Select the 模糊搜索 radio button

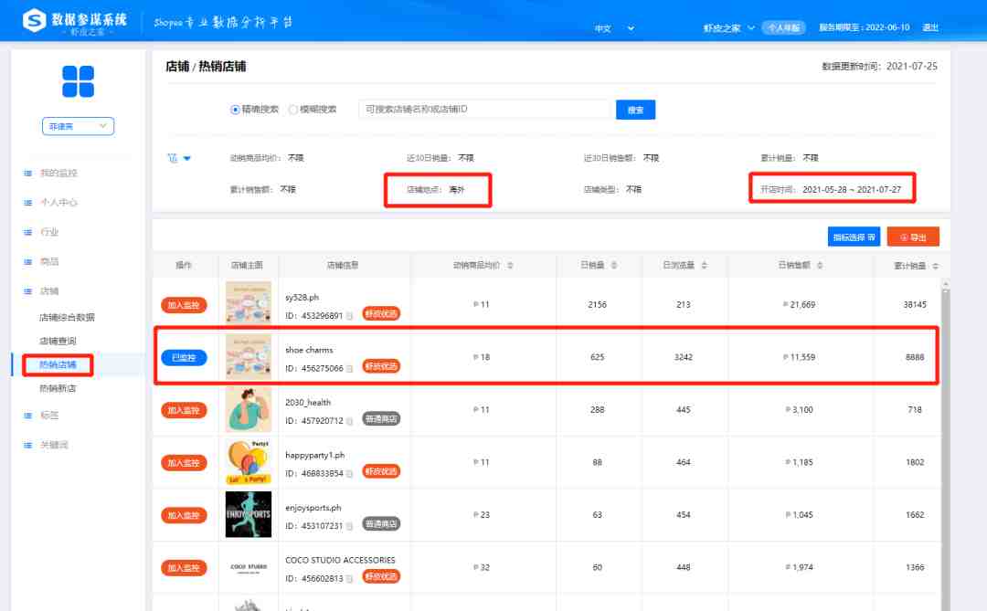[292, 110]
